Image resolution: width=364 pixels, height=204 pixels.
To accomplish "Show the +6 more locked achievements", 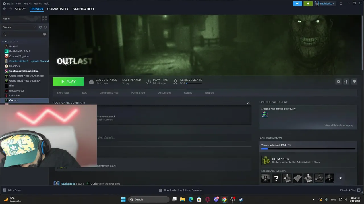I will point(340,178).
